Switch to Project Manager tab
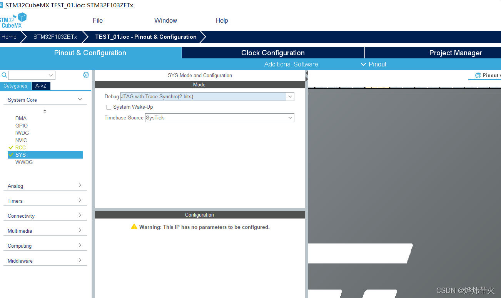This screenshot has width=501, height=298. pos(456,53)
